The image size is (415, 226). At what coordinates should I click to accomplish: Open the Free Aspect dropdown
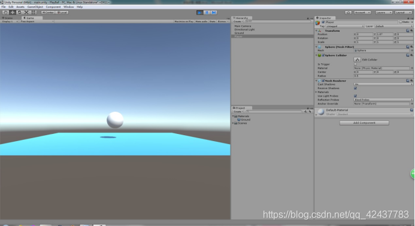37,22
